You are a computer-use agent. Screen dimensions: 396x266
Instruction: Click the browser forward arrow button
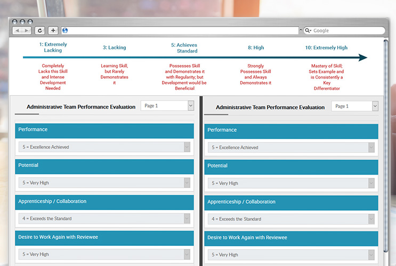click(x=27, y=30)
